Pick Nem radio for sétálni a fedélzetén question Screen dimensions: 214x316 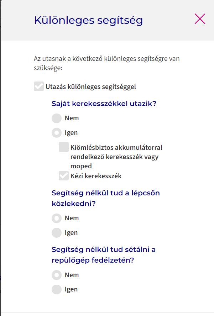tap(57, 275)
